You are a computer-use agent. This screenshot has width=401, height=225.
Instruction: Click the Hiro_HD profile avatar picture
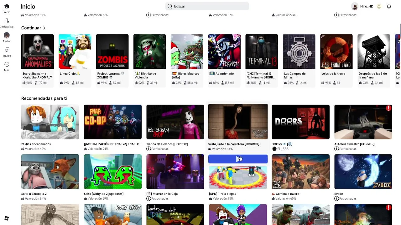[355, 6]
